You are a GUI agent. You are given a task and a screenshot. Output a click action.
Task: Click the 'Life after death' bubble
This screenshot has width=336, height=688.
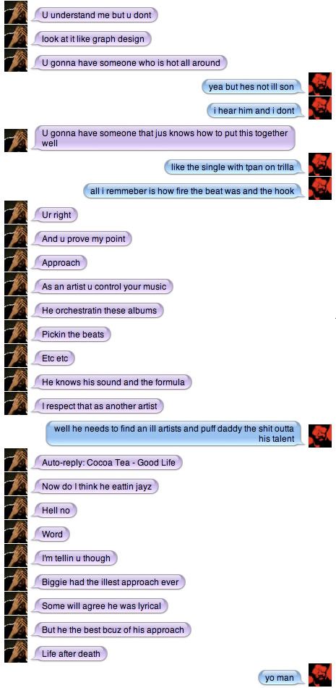click(x=71, y=654)
